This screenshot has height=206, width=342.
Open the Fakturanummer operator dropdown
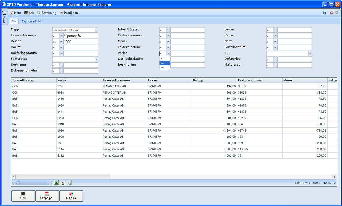click(x=168, y=36)
